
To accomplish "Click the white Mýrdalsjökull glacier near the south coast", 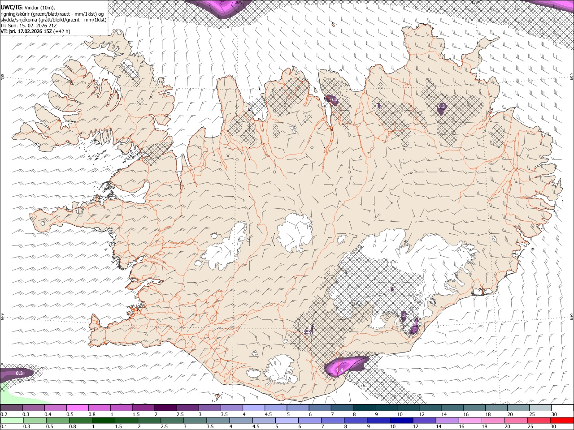I will pyautogui.click(x=280, y=370).
